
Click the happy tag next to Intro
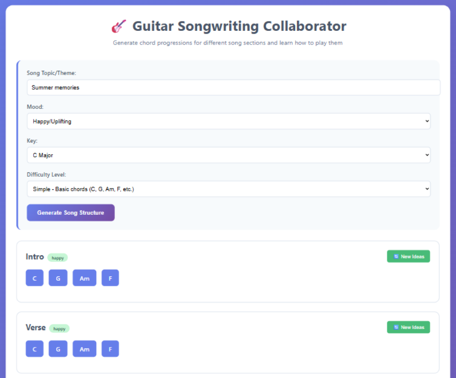tap(57, 258)
